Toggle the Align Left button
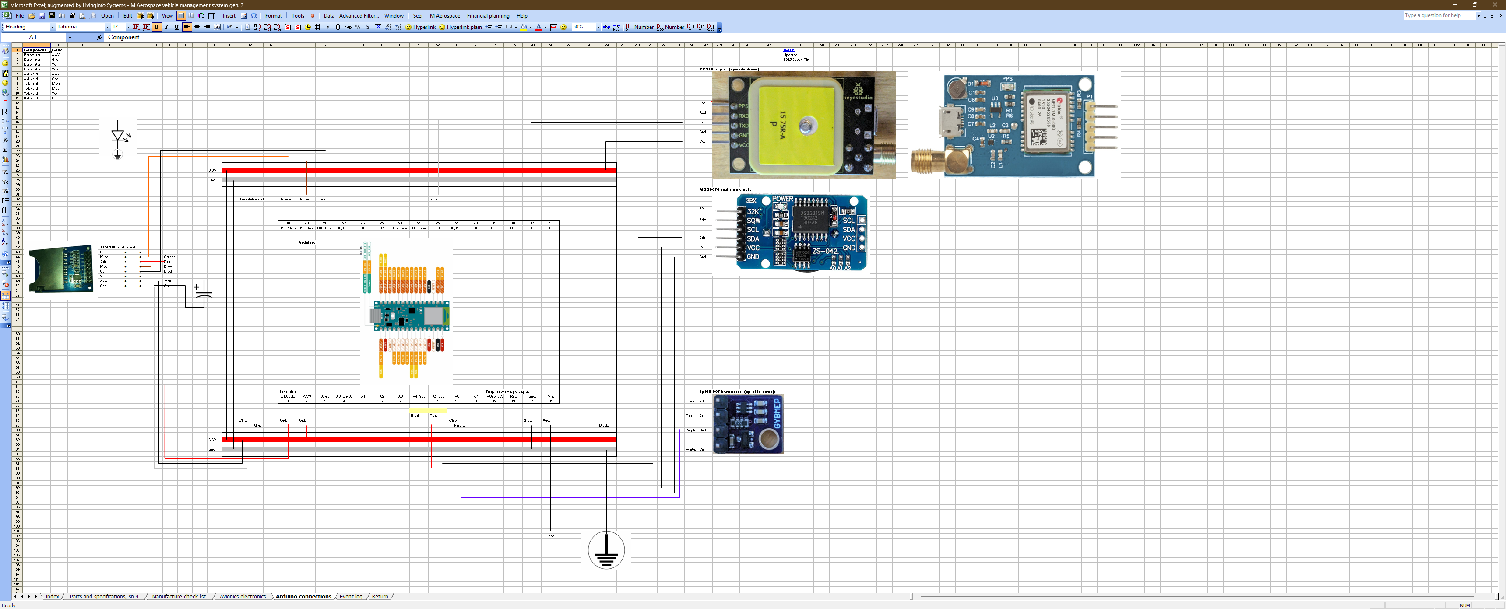Screen dimensions: 1506x609 pyautogui.click(x=186, y=27)
